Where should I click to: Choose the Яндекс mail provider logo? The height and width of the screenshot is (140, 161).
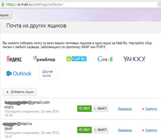(14, 59)
